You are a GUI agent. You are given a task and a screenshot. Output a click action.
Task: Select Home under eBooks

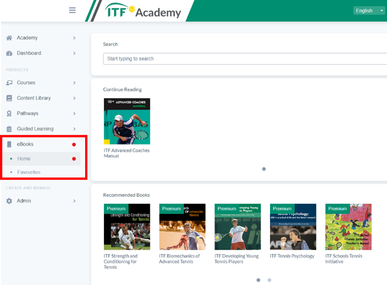pyautogui.click(x=41, y=159)
